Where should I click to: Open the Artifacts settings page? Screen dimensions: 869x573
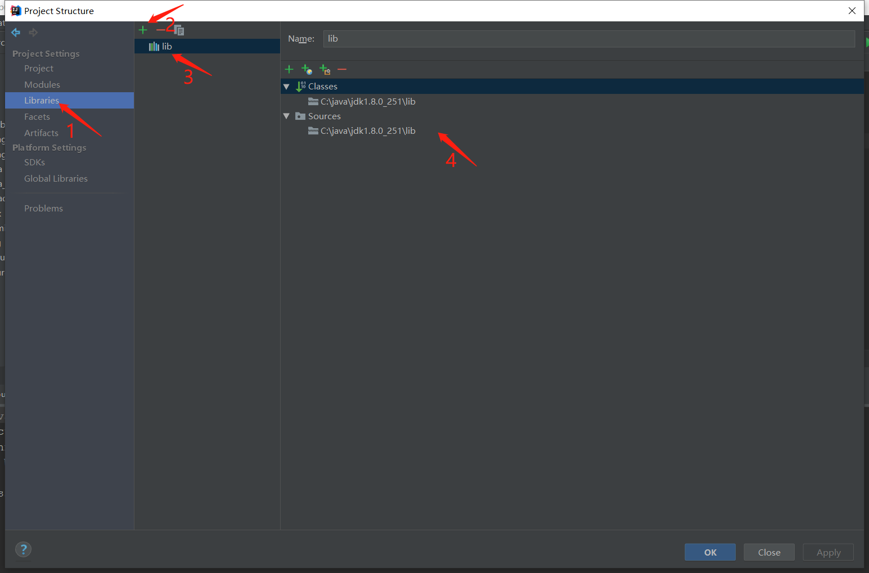coord(41,133)
